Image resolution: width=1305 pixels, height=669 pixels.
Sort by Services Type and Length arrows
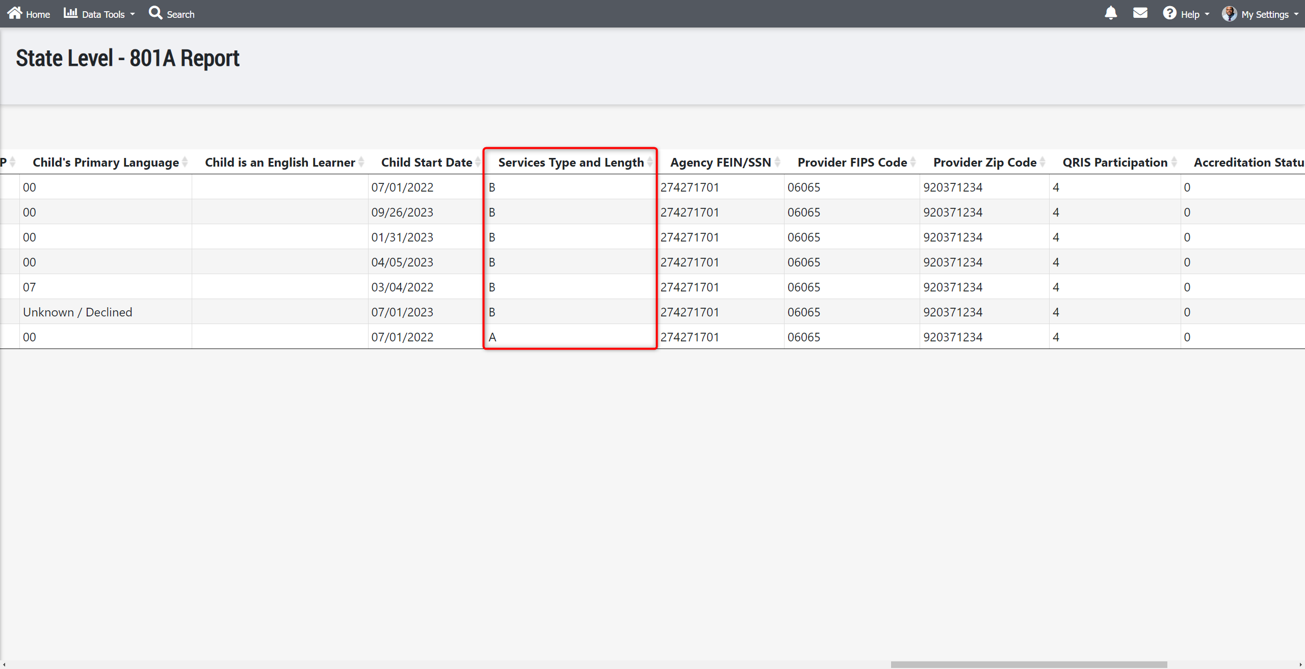650,162
